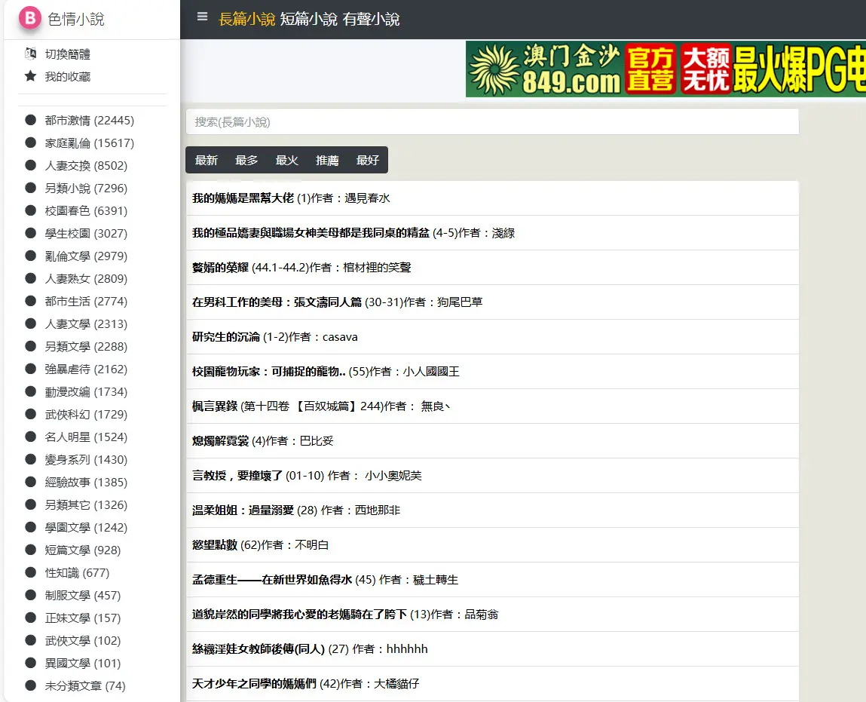
Task: Click the bullet icon beside 動漫改編
Action: 30,391
